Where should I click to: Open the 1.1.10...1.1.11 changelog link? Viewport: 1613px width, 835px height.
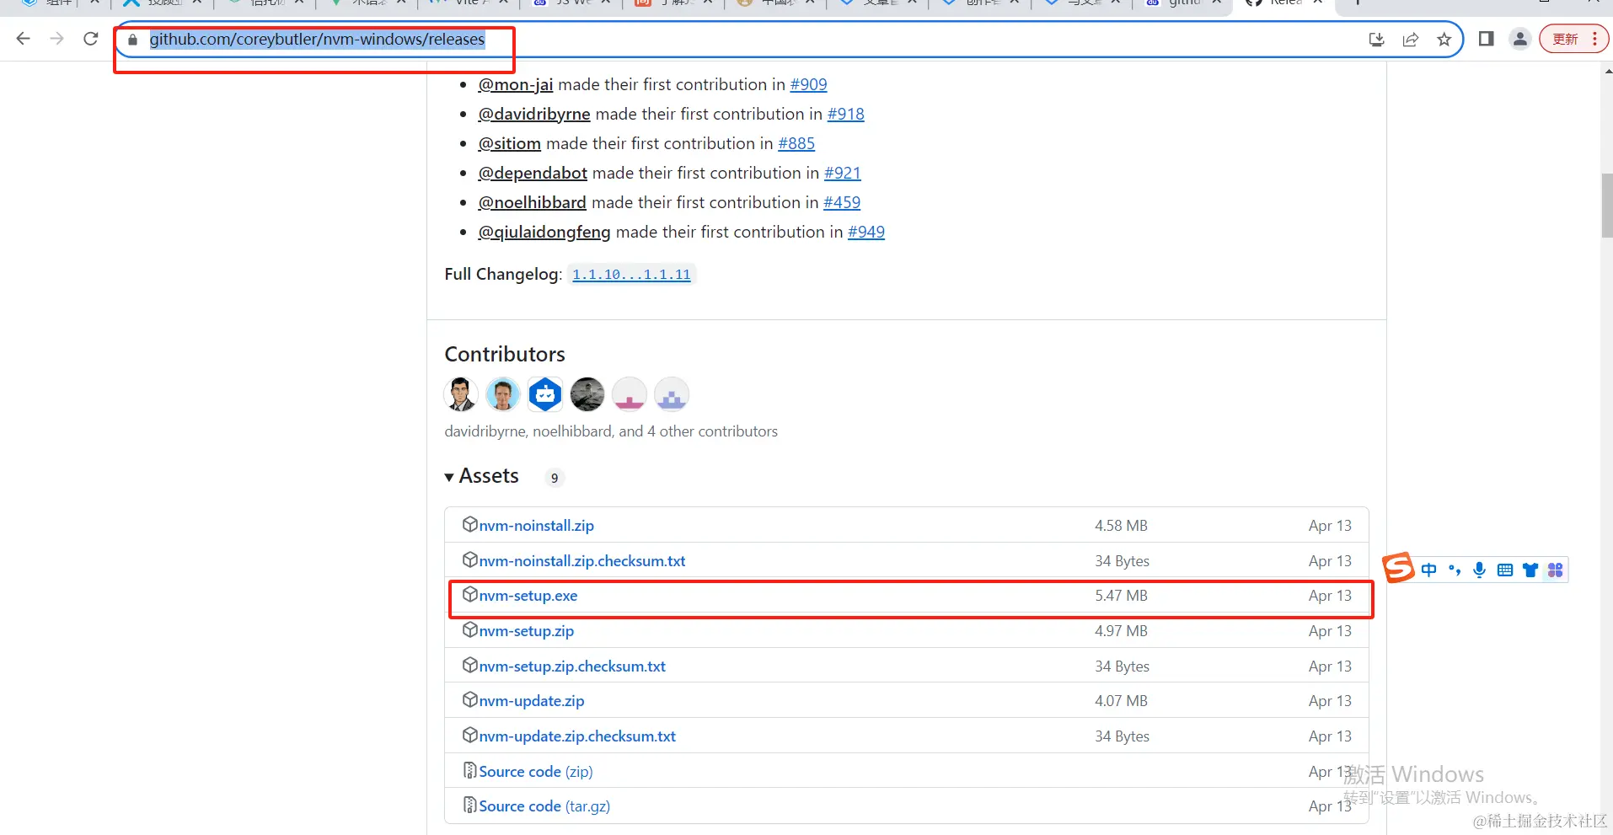(631, 275)
